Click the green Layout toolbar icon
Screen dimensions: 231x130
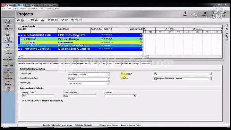67,20
